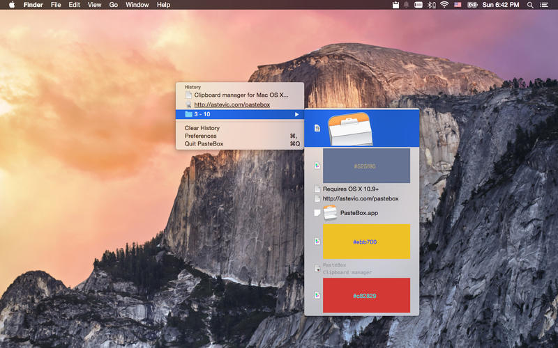This screenshot has height=348, width=558.
Task: Choose Clear History in PasteBox menu
Action: point(202,128)
